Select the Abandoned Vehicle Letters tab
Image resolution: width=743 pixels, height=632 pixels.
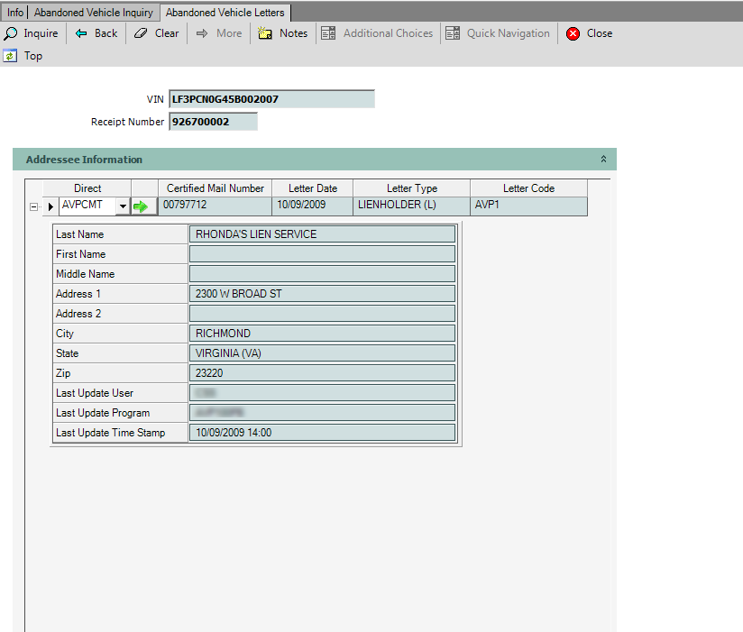coord(225,13)
